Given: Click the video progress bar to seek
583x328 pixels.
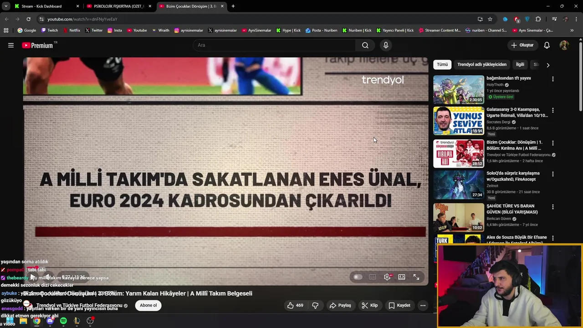Looking at the screenshot, I should click(x=225, y=267).
